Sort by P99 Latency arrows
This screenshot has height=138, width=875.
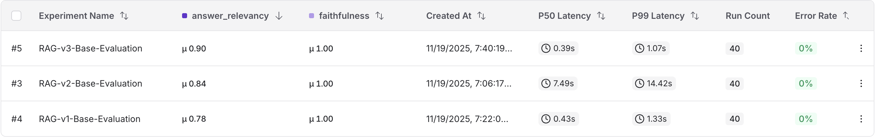695,16
